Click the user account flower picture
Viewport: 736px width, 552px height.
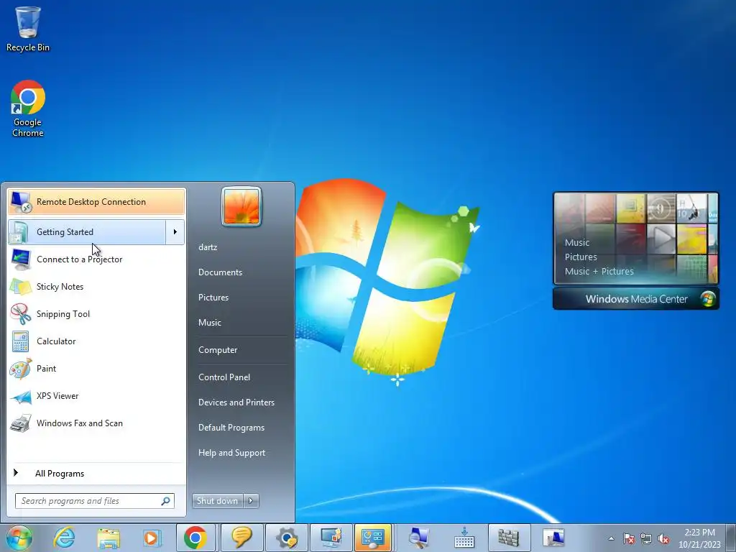pyautogui.click(x=241, y=206)
